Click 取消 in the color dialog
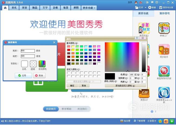 pos(84,86)
